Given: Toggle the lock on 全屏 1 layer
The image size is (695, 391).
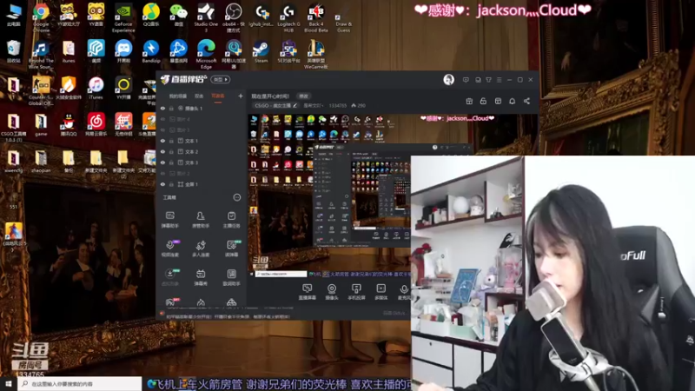Looking at the screenshot, I should [171, 184].
